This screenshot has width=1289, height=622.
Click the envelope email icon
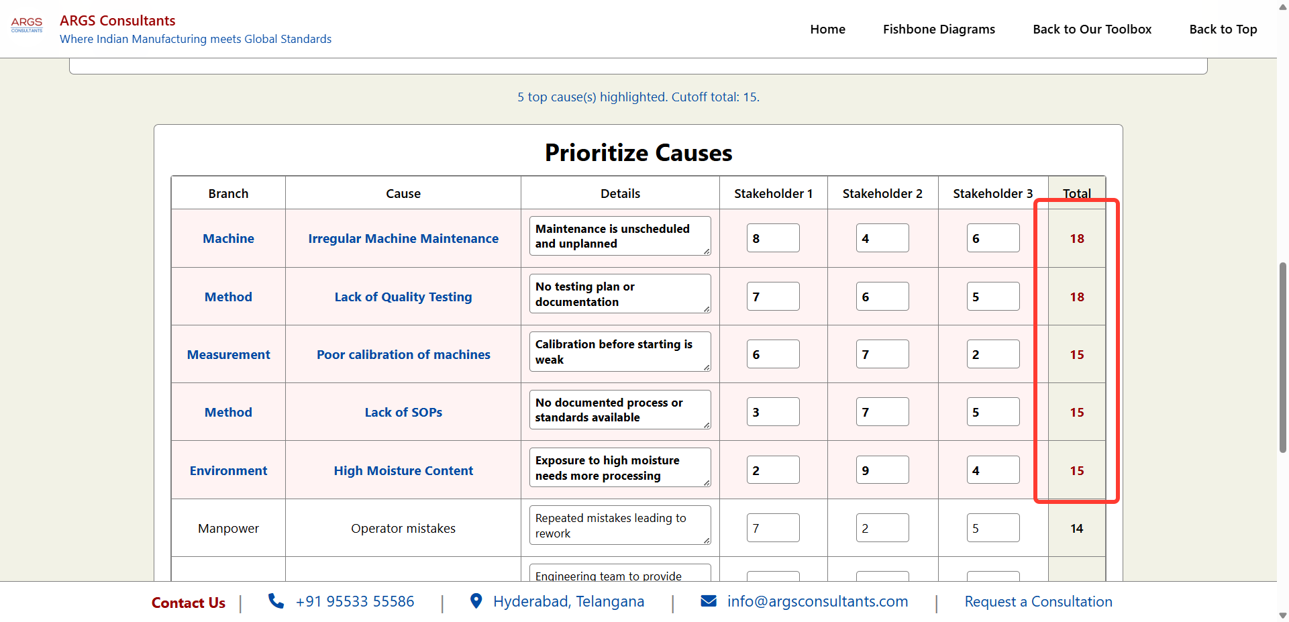coord(709,601)
